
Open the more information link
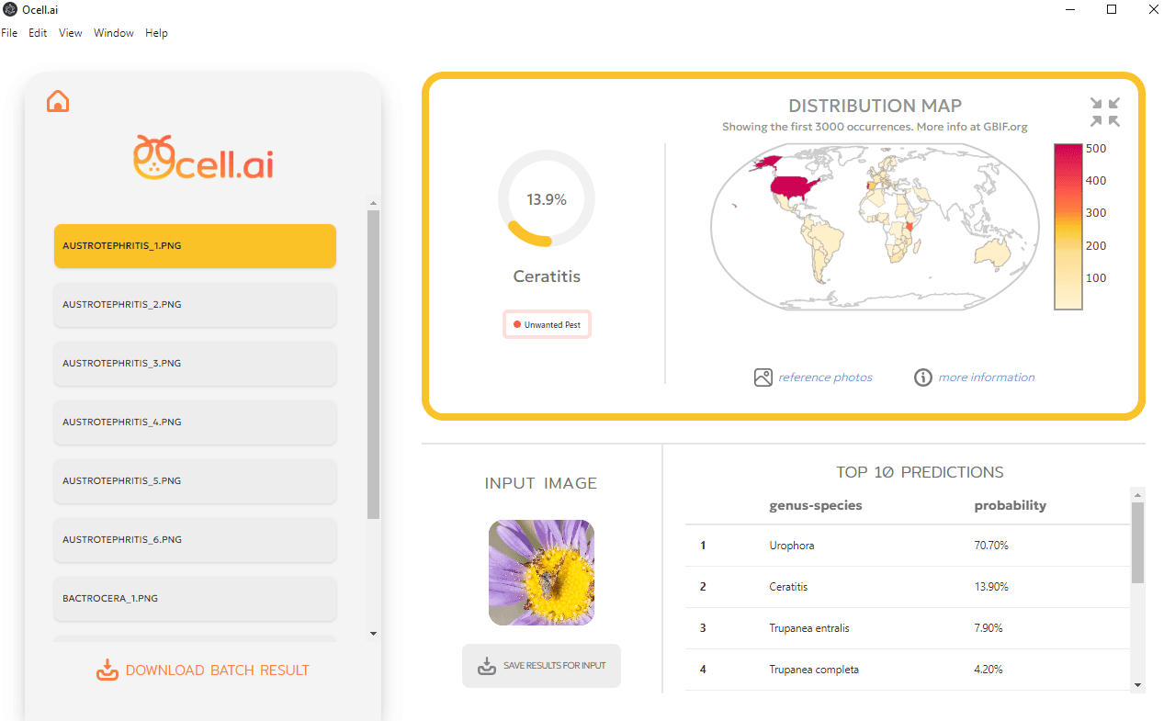(x=986, y=377)
